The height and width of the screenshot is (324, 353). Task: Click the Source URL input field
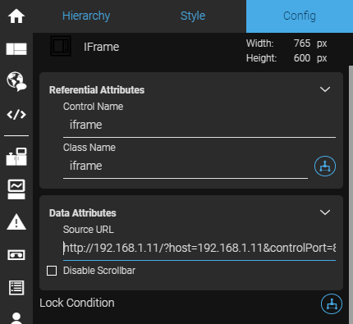[x=199, y=249]
